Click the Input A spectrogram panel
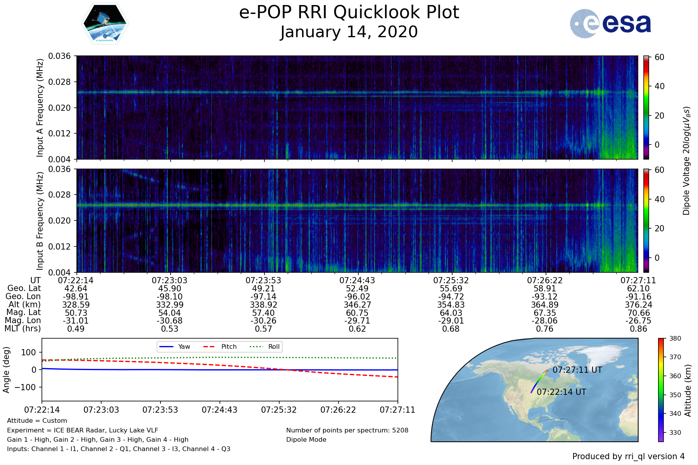 [357, 107]
